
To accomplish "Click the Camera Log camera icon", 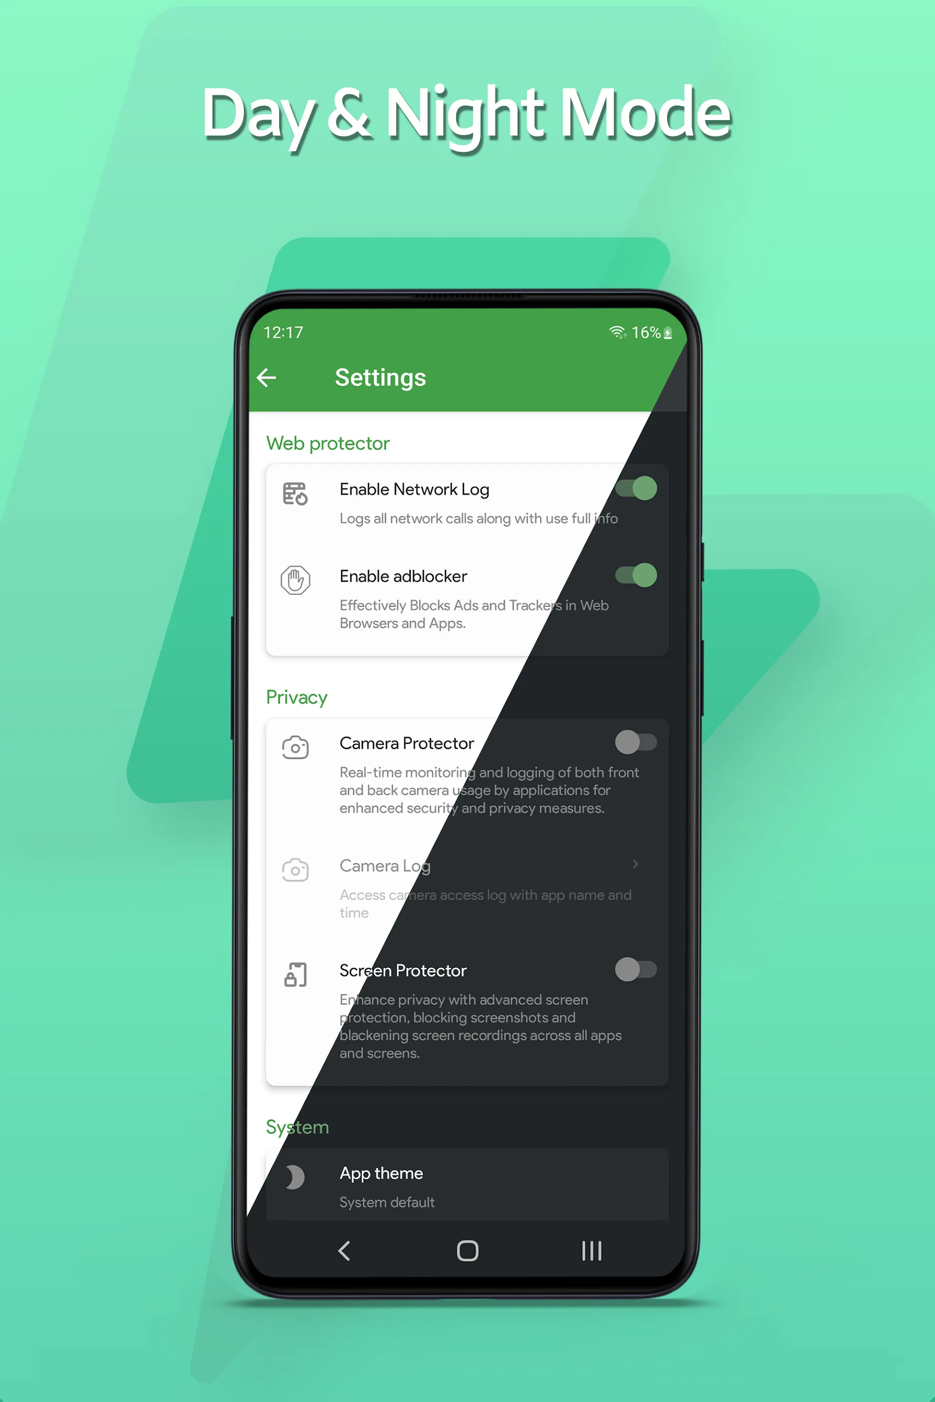I will tap(295, 864).
